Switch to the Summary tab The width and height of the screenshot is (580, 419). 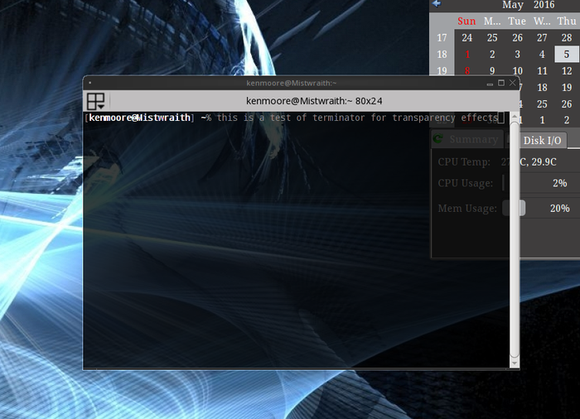(467, 139)
